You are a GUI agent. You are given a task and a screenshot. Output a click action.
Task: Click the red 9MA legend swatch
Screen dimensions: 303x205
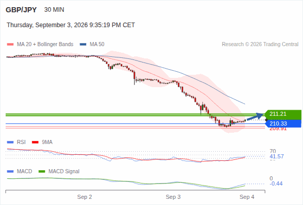point(35,142)
